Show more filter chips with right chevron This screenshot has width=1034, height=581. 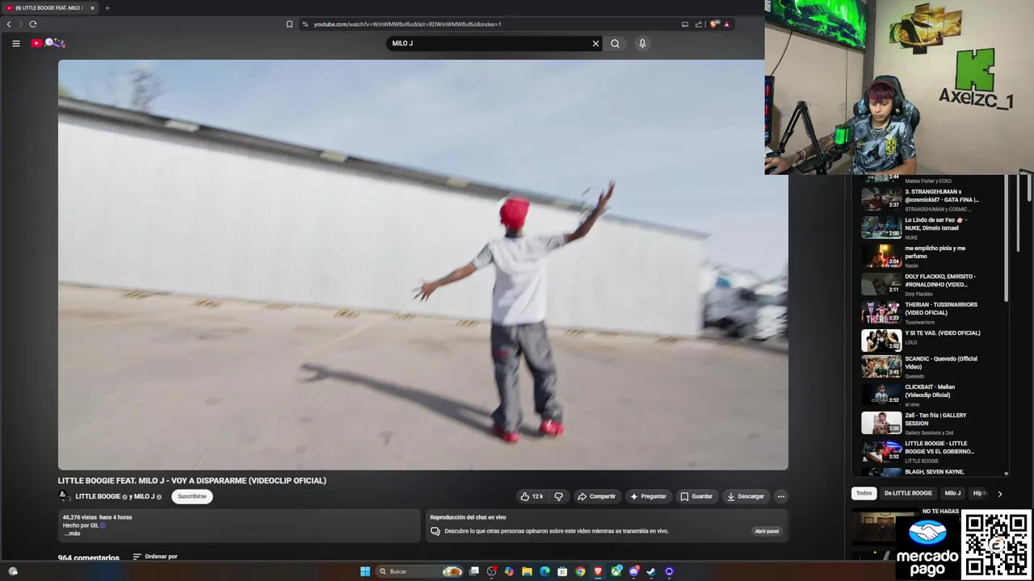tap(1000, 493)
